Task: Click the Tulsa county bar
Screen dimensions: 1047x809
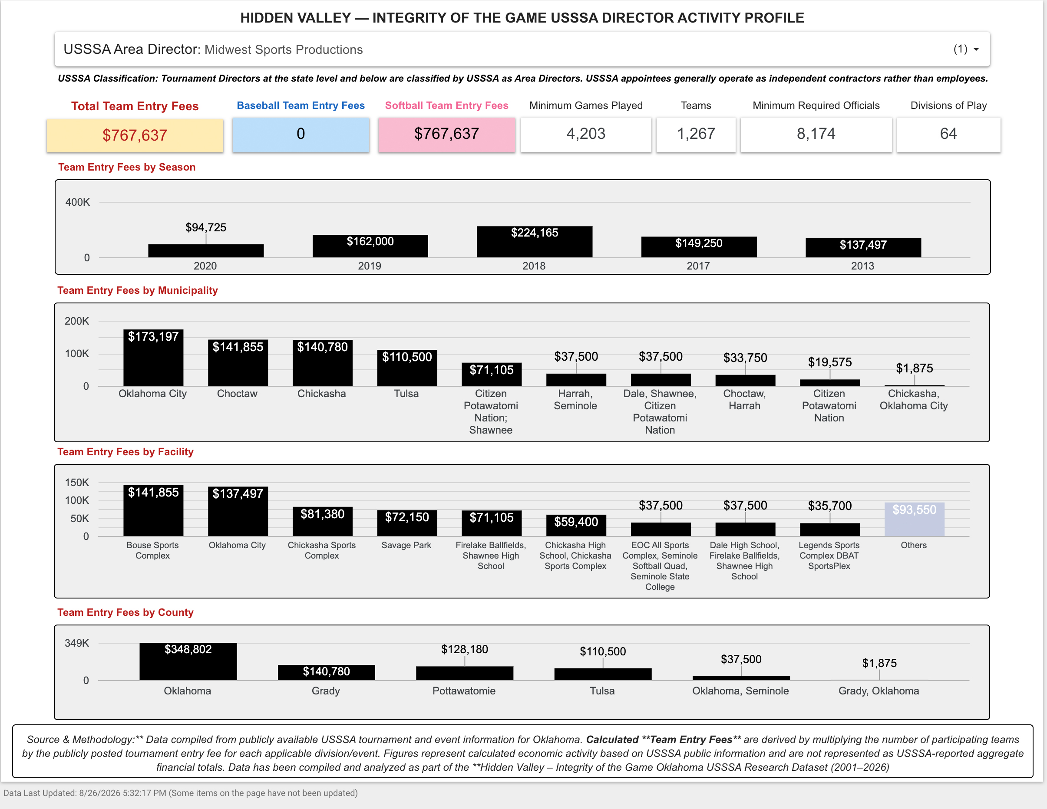Action: (603, 674)
